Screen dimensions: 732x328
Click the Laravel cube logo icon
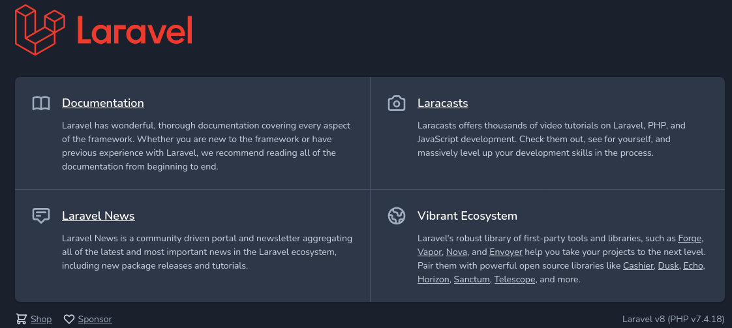(x=40, y=30)
